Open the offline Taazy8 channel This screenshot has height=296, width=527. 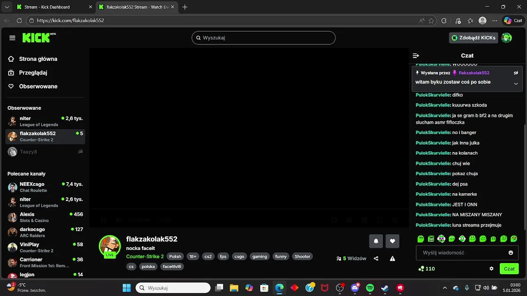click(45, 152)
